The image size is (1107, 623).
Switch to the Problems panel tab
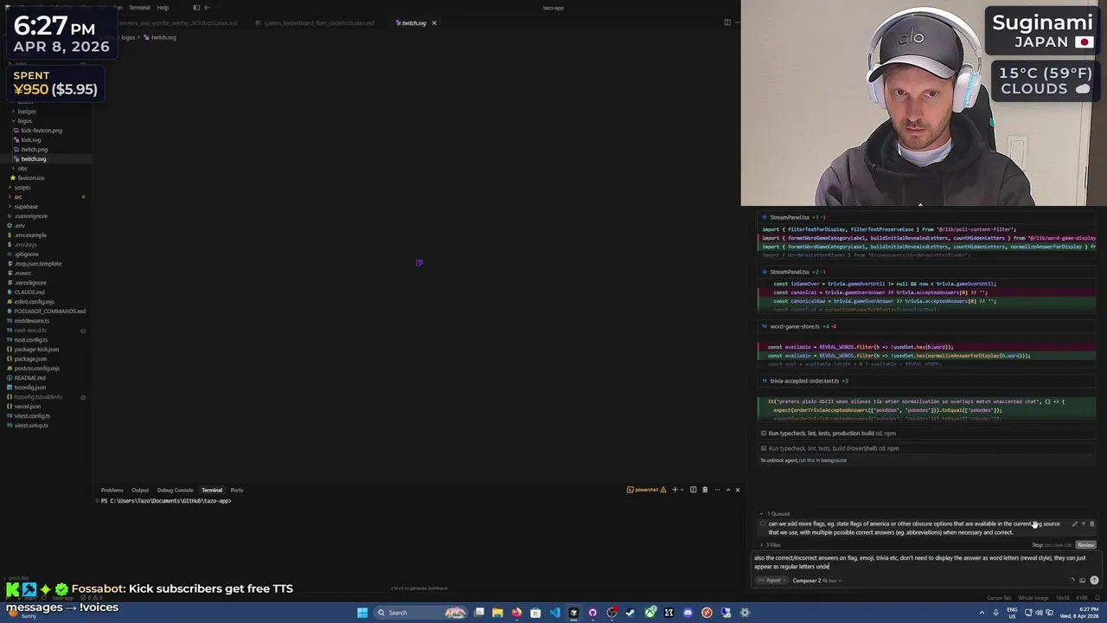tap(112, 491)
